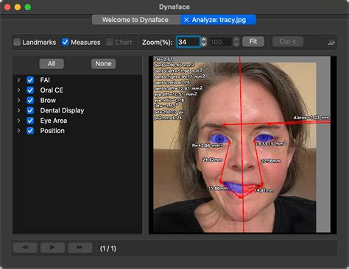Uncheck the Dental Display measure
The height and width of the screenshot is (269, 349).
[30, 110]
